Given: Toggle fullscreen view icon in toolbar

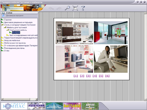Looking at the screenshot, I should [x=75, y=8].
